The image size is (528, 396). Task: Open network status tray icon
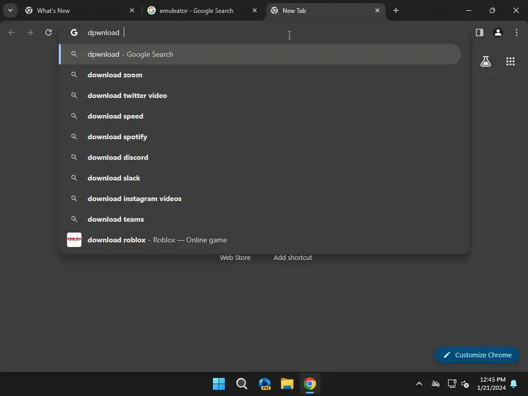click(x=452, y=384)
